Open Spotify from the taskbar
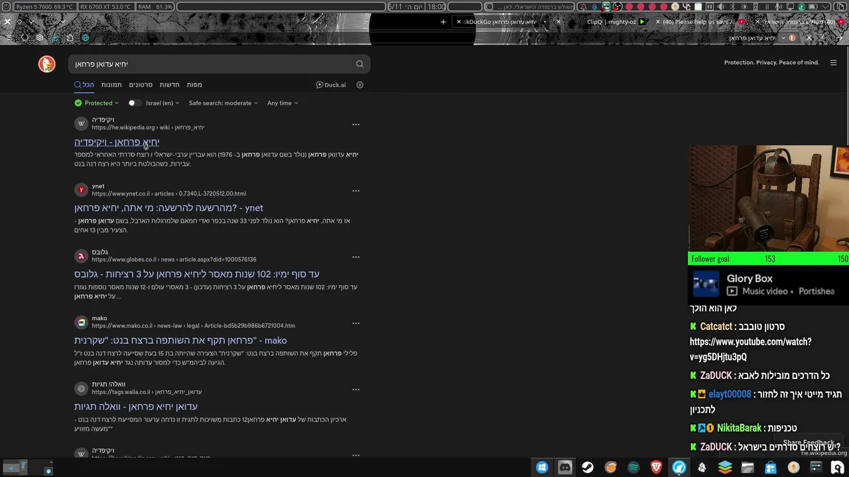The width and height of the screenshot is (849, 477). [x=633, y=468]
